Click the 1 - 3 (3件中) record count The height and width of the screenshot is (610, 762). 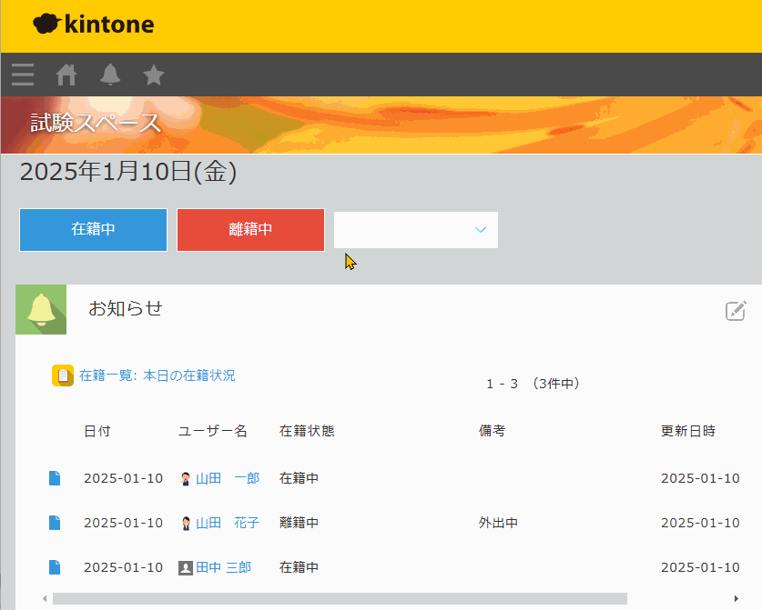[533, 384]
